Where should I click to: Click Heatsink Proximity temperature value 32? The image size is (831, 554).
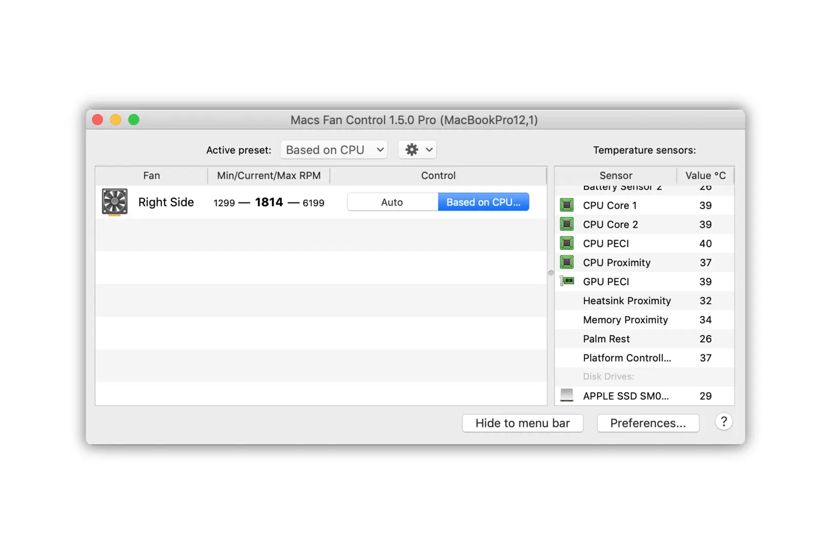pos(705,301)
